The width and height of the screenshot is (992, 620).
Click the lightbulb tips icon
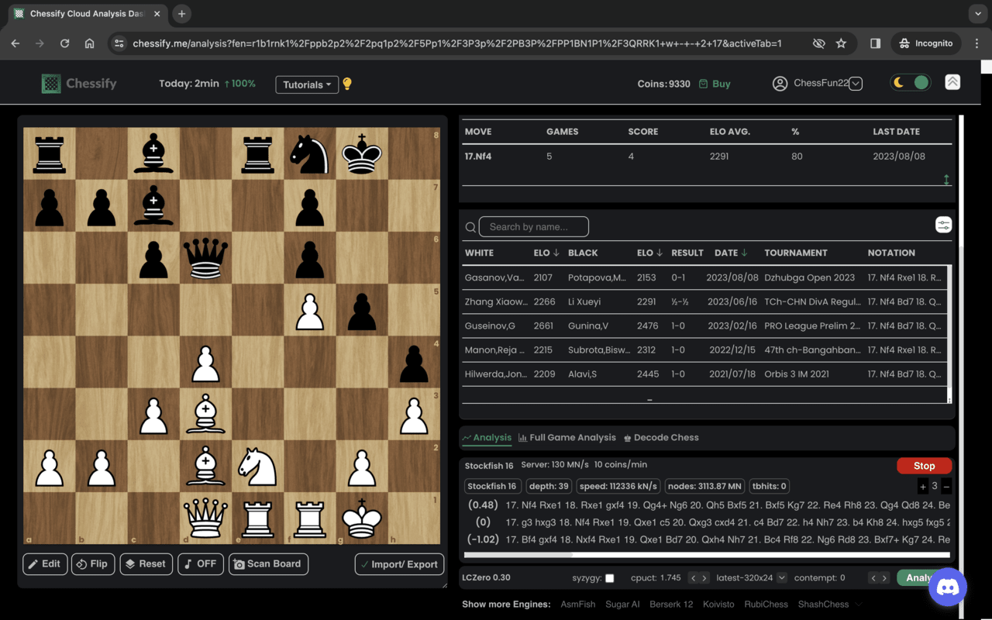pos(347,84)
